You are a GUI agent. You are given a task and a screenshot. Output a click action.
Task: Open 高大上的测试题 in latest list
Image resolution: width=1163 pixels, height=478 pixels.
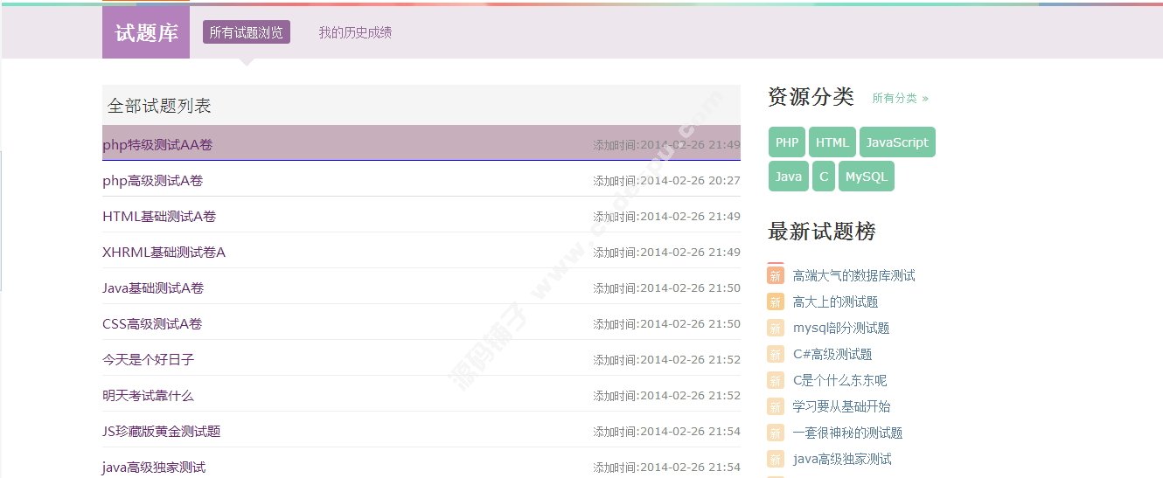[x=835, y=301]
